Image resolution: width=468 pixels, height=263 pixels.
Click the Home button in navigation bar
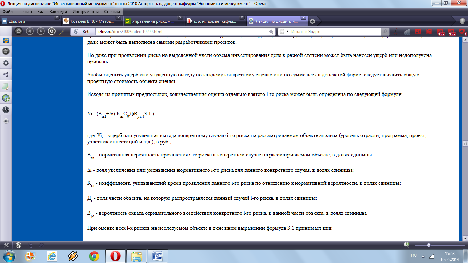(x=19, y=31)
